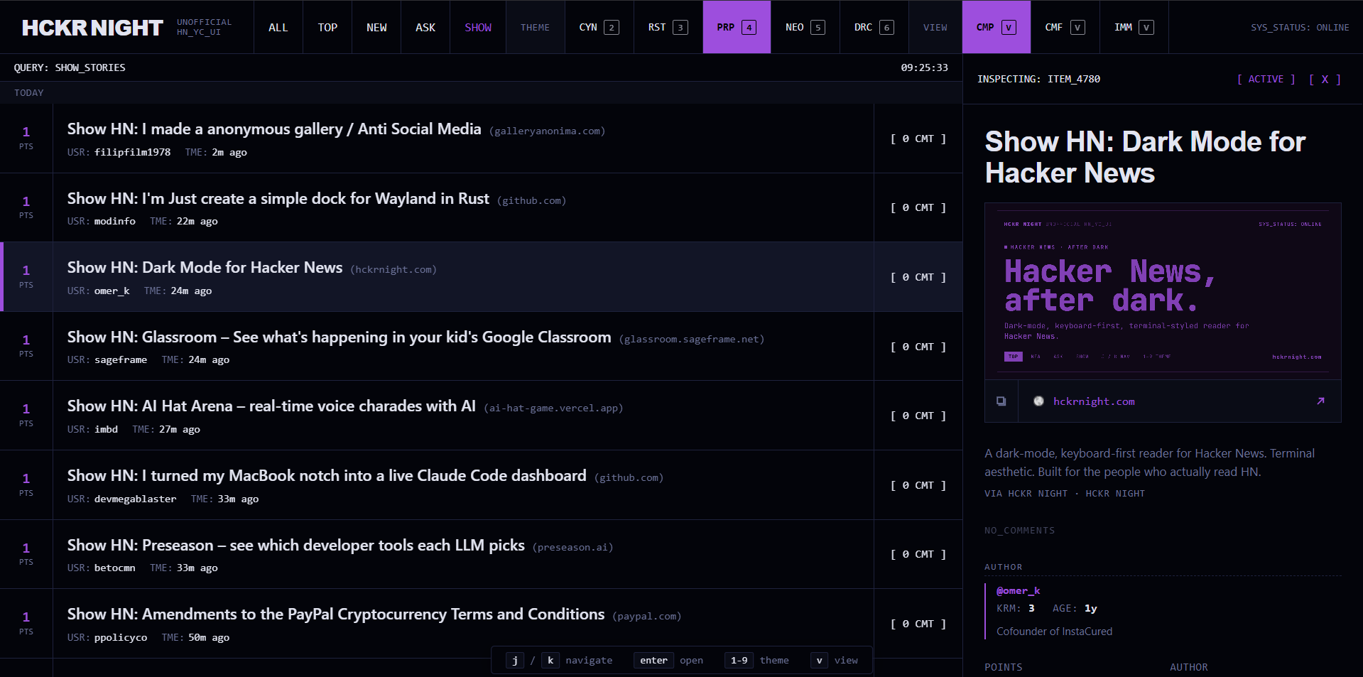
Task: Click the points count of Glassroom story
Action: 26,340
